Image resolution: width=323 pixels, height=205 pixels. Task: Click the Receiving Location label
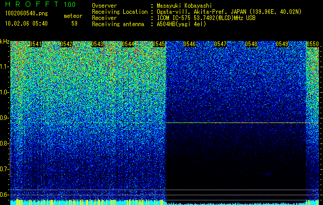(120, 12)
